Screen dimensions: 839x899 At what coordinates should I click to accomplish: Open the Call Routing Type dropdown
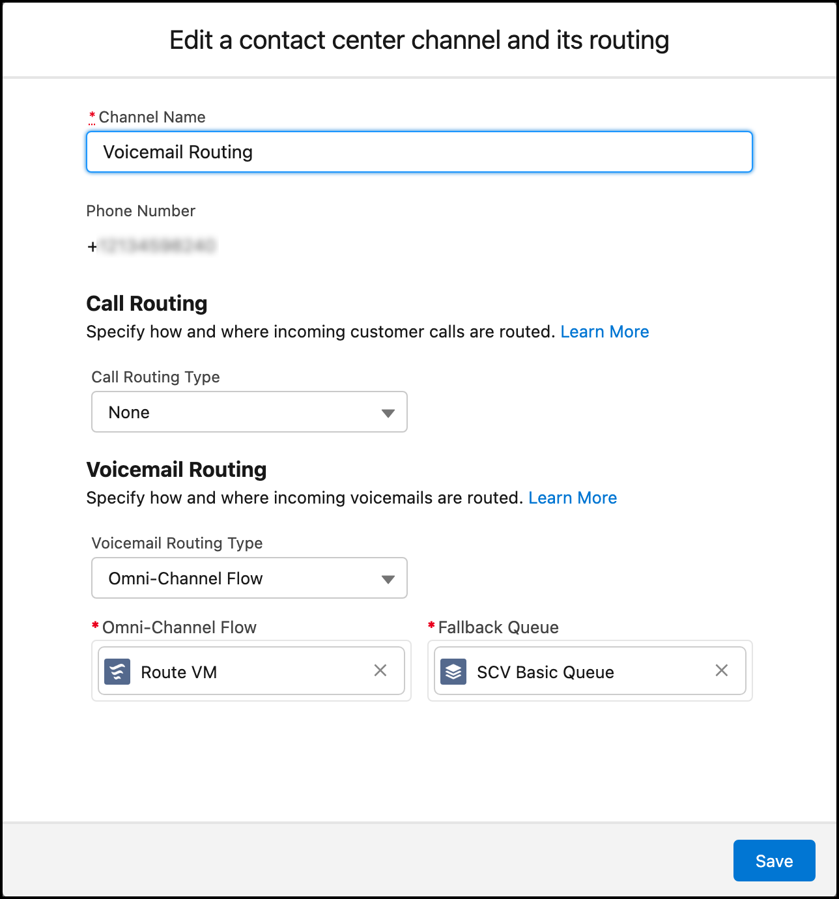249,412
